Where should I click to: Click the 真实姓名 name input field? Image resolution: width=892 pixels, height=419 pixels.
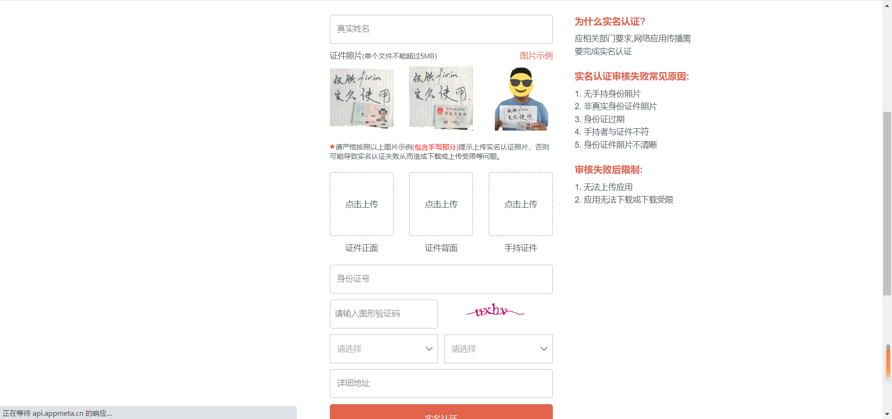441,29
